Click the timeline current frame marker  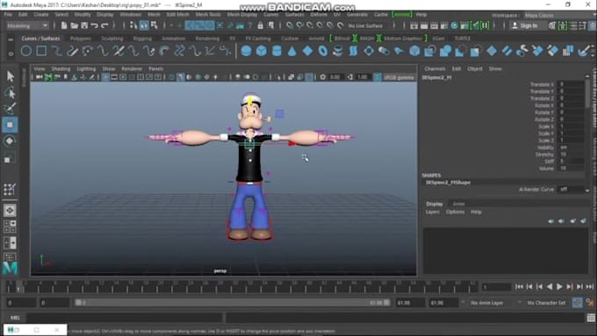tap(18, 287)
